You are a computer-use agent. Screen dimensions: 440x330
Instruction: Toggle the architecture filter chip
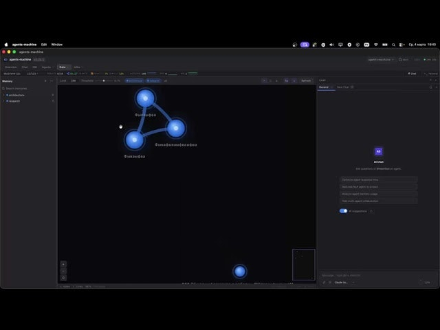134,80
